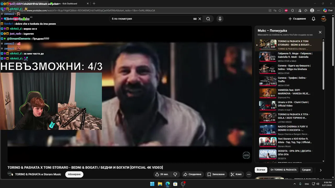
Task: Click the Споделяне share button
Action: 192,174
